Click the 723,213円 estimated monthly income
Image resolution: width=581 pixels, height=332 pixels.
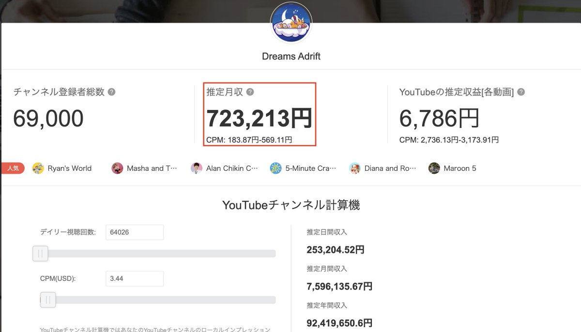tap(260, 119)
